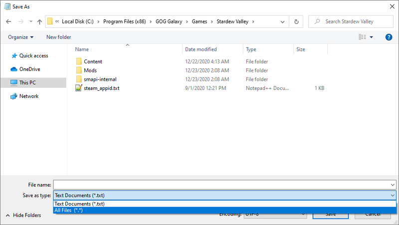Click the Mods folder icon
The width and height of the screenshot is (399, 225).
(x=79, y=70)
